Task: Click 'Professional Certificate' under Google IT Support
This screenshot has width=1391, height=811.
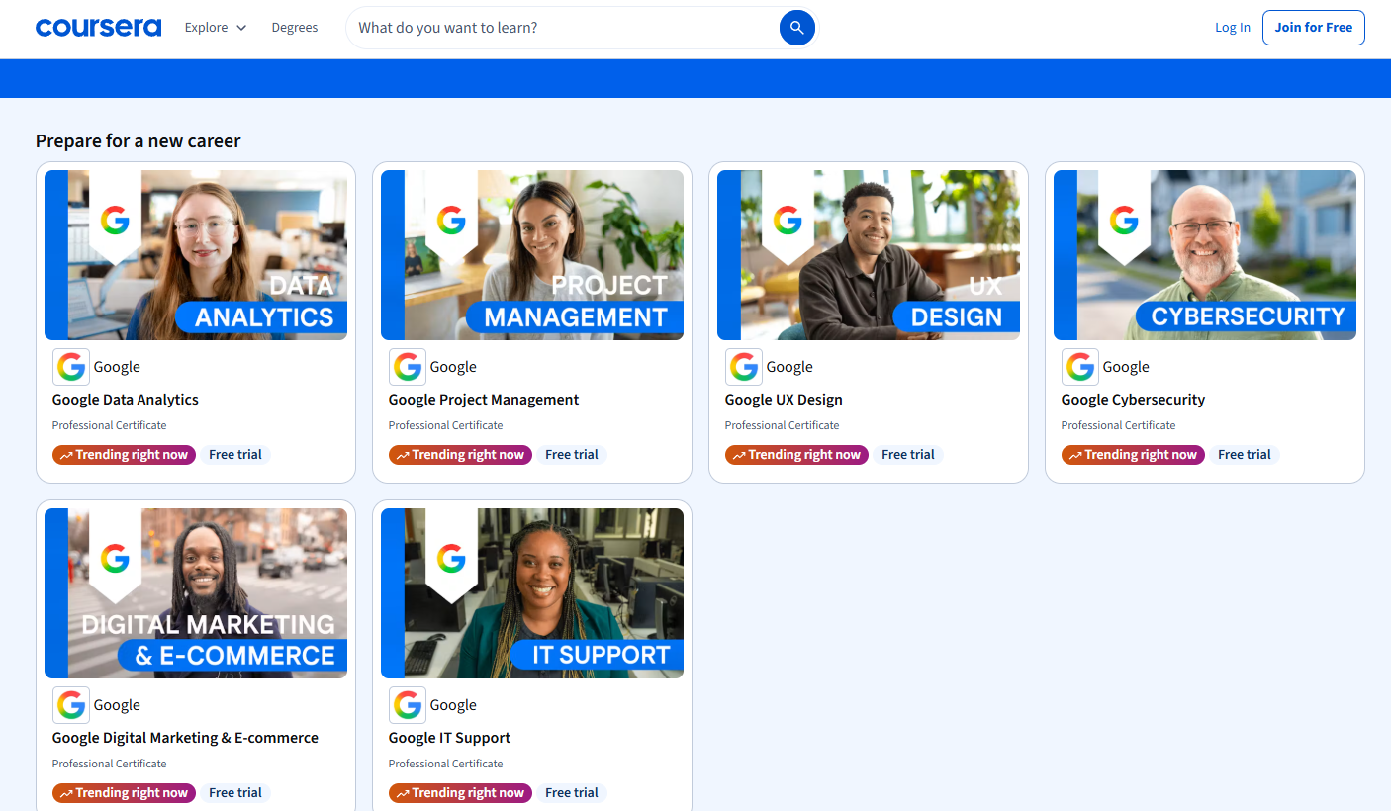Action: [445, 764]
